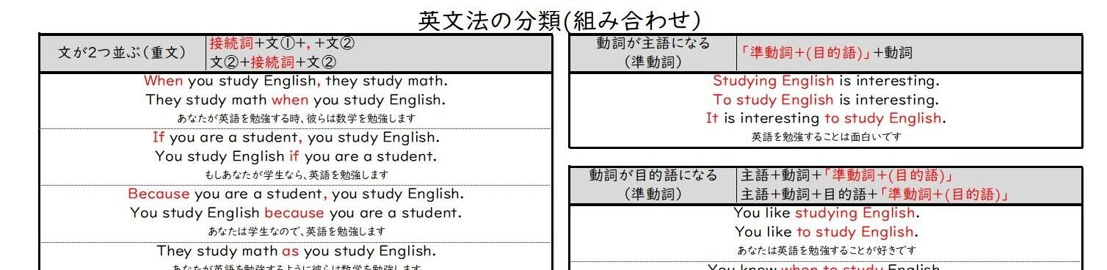
Task: Click 'It is interesting to study English.'
Action: 826,118
